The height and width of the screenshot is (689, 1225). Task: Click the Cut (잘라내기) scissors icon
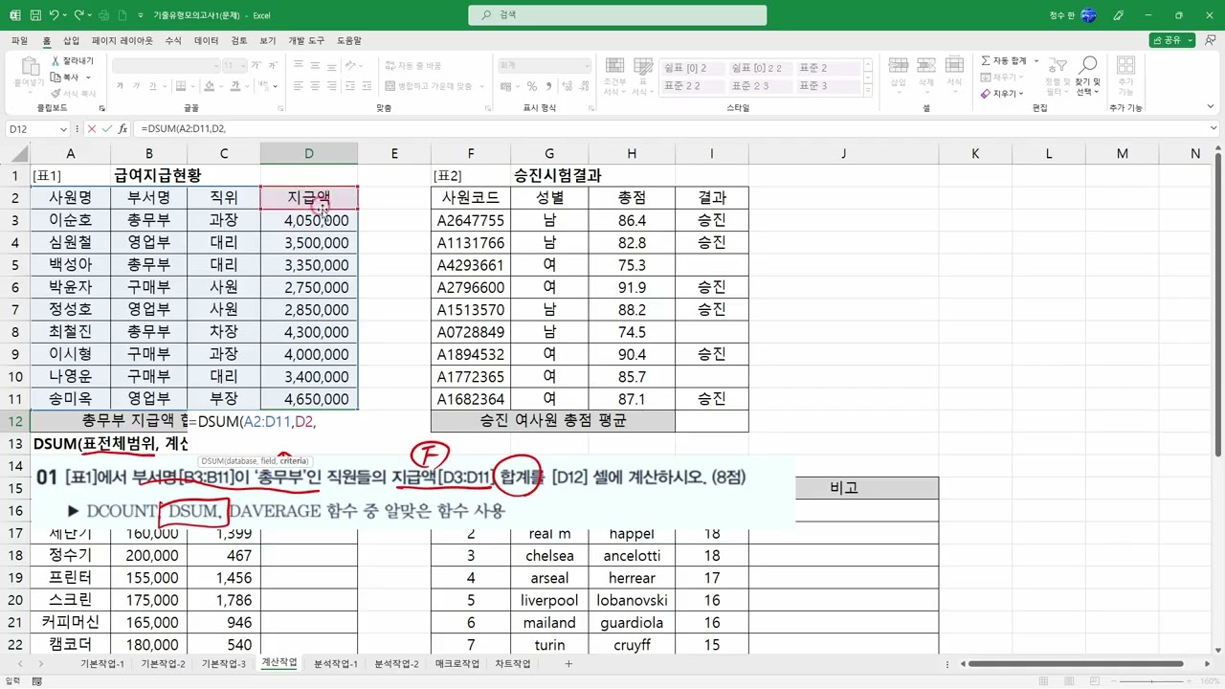point(56,60)
